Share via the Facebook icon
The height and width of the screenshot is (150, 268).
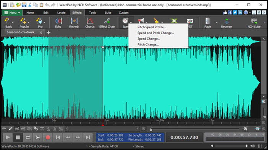click(230, 13)
